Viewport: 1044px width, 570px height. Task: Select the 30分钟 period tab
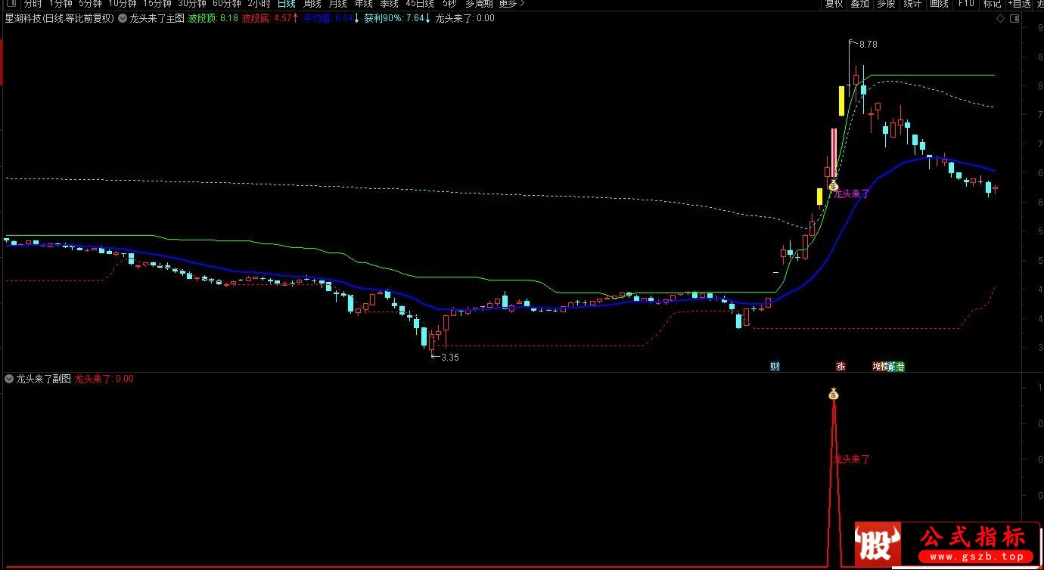tap(191, 4)
